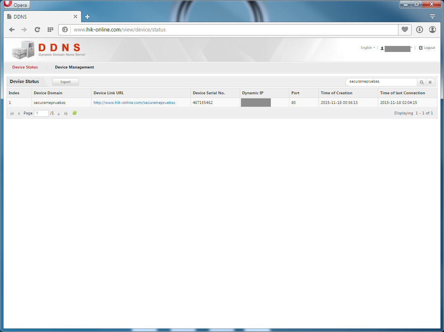Refresh the device table with green icon
Image resolution: width=444 pixels, height=332 pixels.
(75, 113)
